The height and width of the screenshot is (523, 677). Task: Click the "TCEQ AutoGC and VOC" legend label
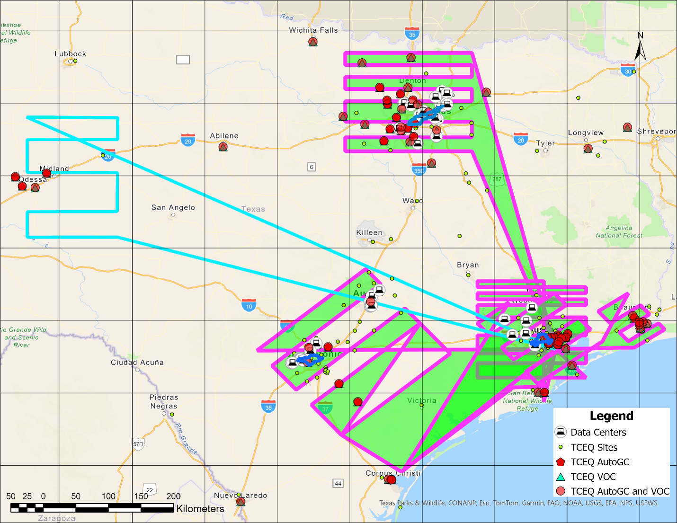[620, 491]
